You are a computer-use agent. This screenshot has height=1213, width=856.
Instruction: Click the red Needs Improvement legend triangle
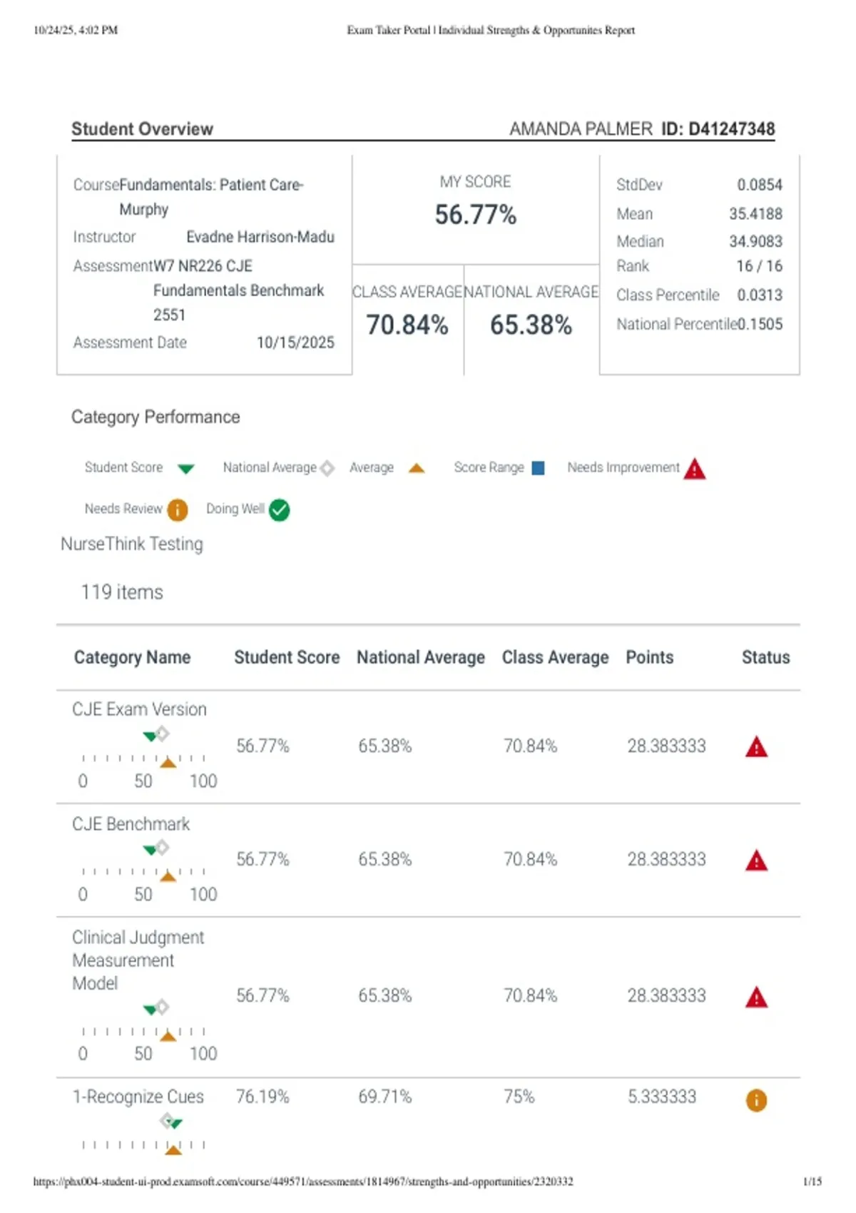[x=694, y=469]
